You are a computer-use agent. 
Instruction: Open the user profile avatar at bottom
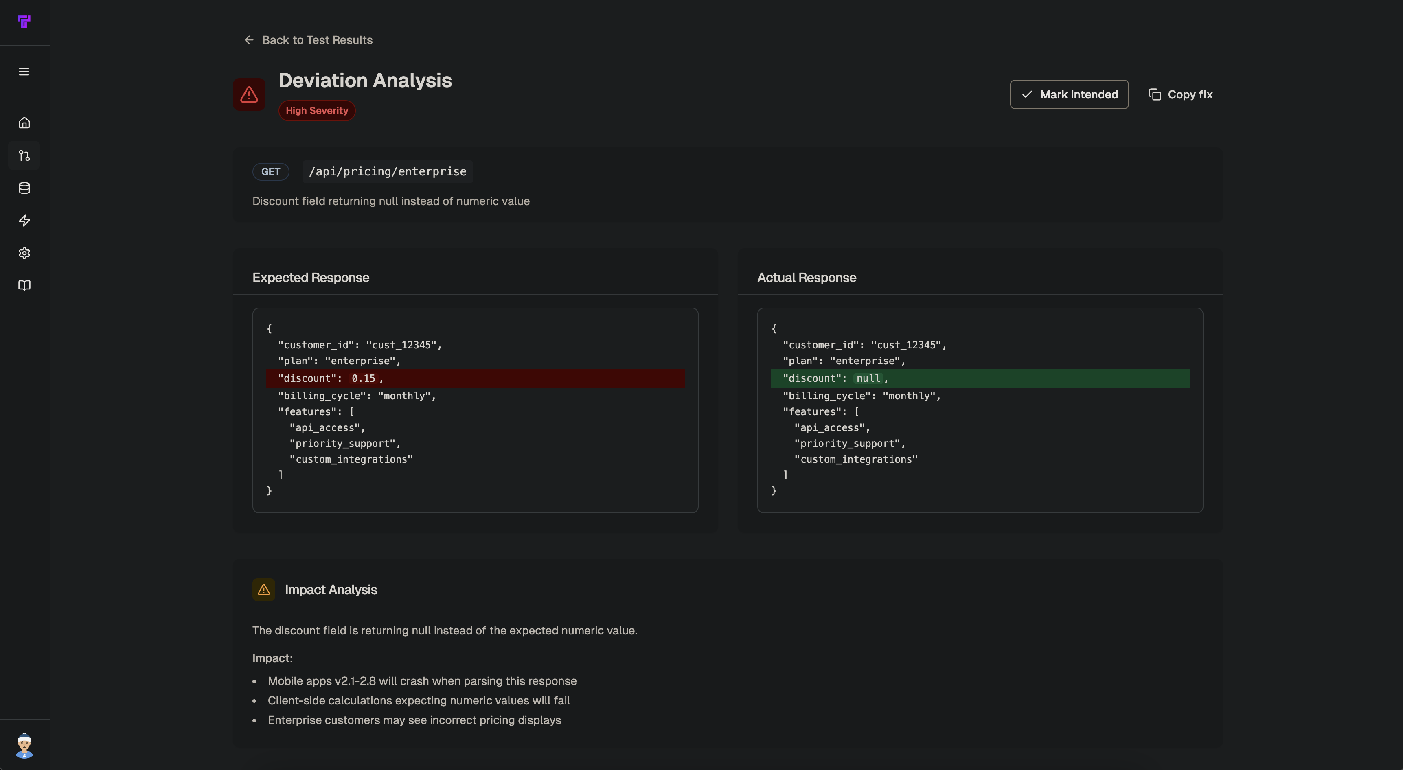[24, 746]
